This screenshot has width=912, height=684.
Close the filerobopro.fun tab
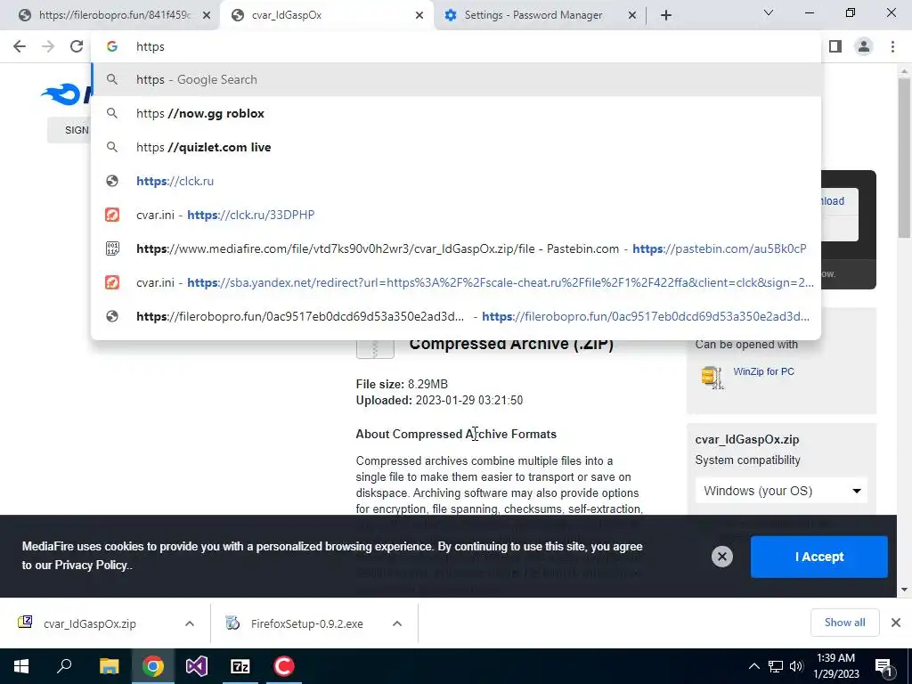point(207,16)
